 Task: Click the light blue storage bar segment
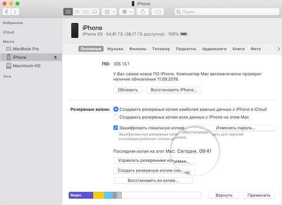click(x=109, y=195)
